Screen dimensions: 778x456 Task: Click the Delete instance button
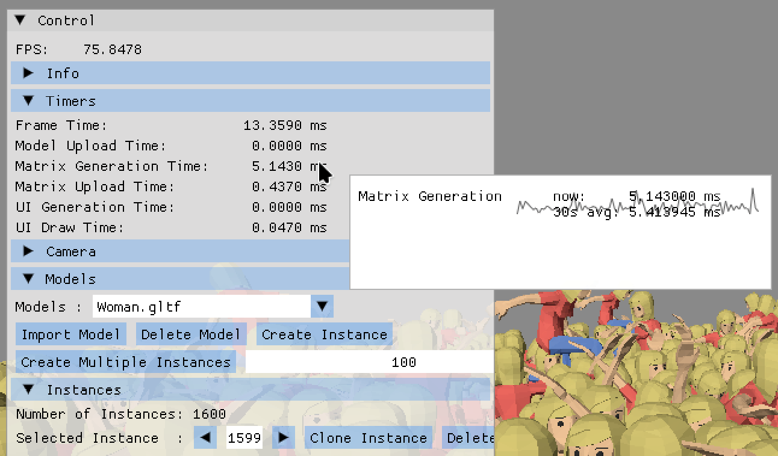pyautogui.click(x=469, y=438)
